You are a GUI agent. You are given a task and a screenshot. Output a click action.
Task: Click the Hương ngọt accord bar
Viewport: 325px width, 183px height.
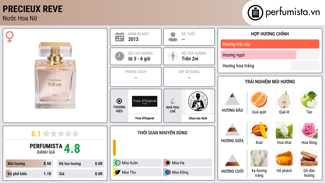(x=270, y=55)
